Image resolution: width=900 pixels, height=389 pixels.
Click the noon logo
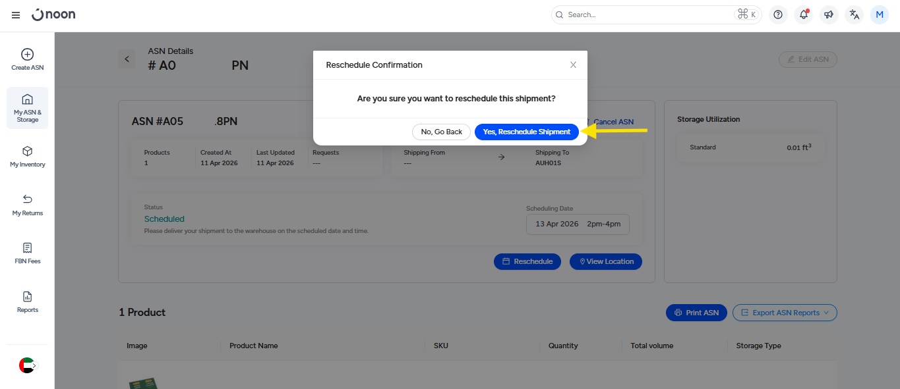[x=53, y=14]
